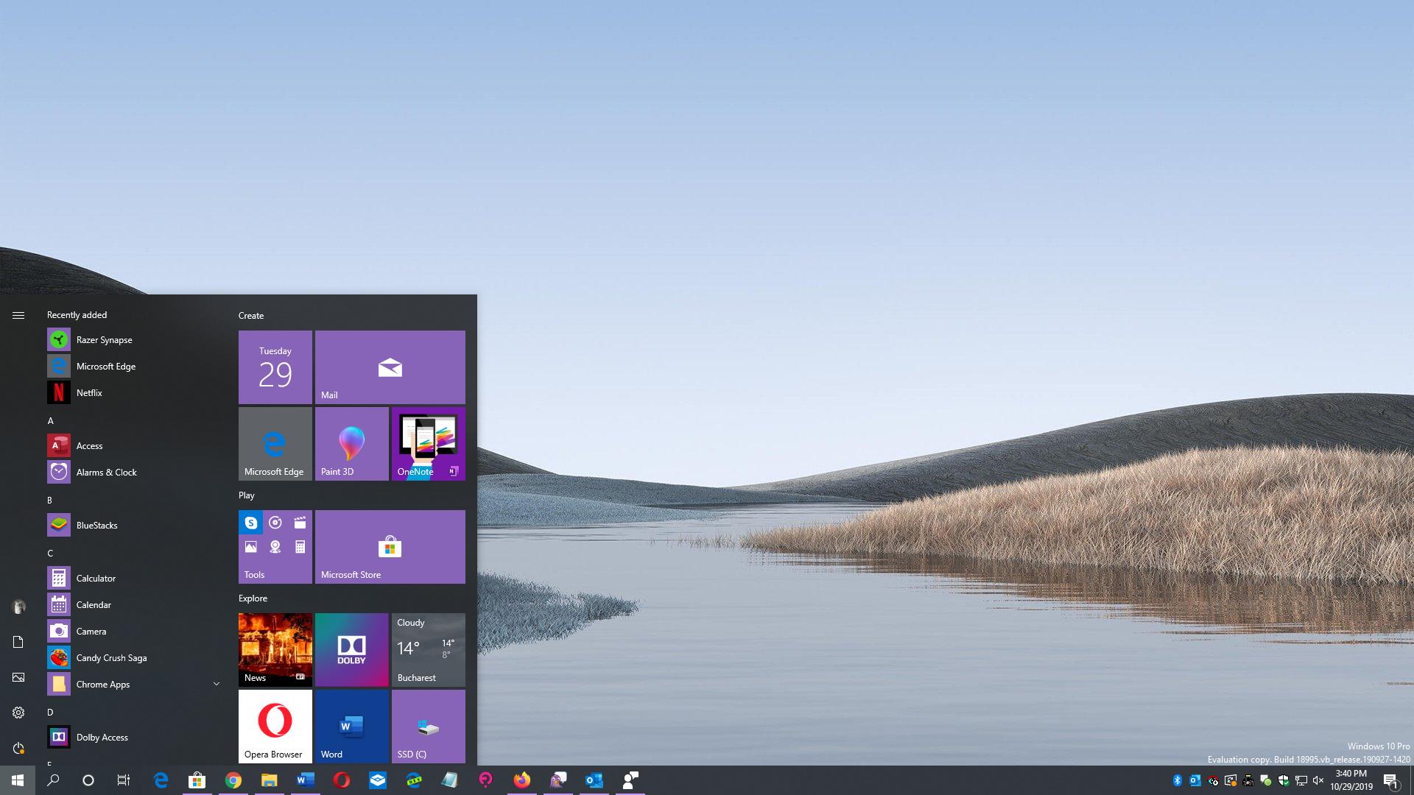Switch to Word on the taskbar
Viewport: 1414px width, 795px height.
(x=305, y=780)
